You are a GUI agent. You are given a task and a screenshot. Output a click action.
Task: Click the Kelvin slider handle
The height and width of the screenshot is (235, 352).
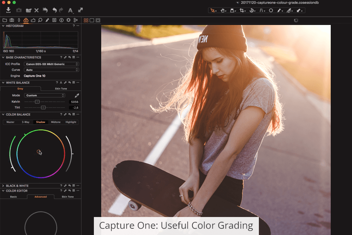(x=37, y=102)
